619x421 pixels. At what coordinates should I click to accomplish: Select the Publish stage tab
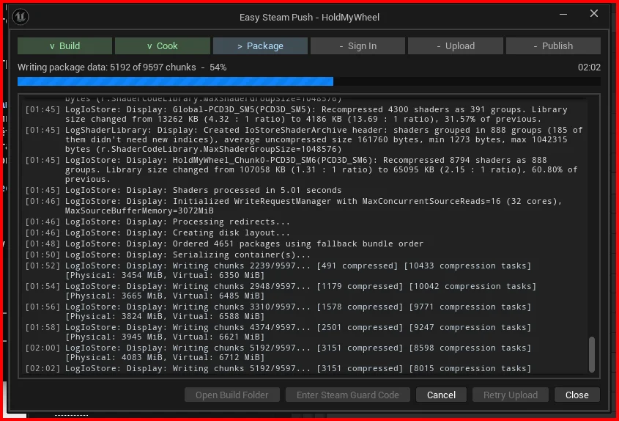point(553,46)
